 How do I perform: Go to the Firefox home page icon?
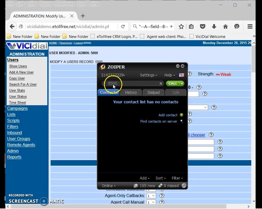tap(225, 26)
